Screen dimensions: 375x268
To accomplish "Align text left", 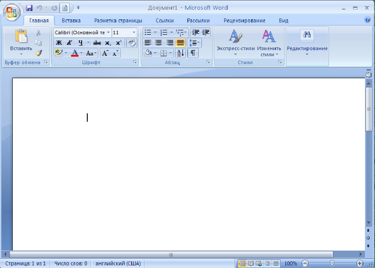I will (x=148, y=43).
